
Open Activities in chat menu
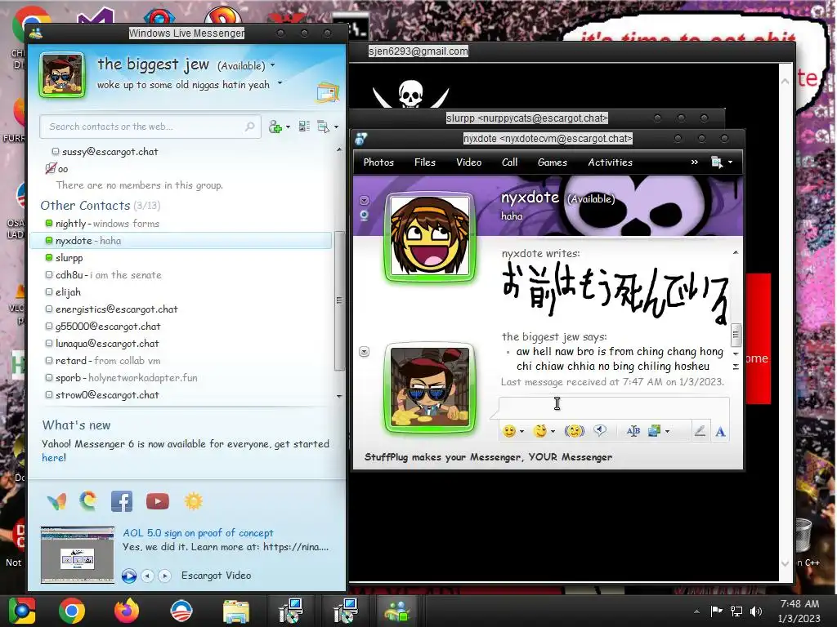pos(610,162)
